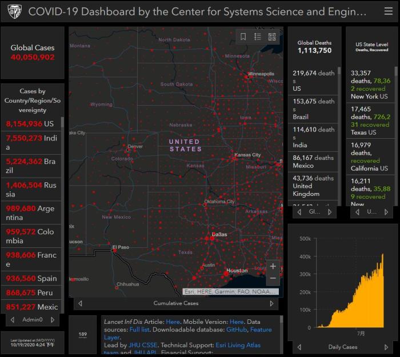The image size is (400, 357).
Task: Go to next tab after Admin0
Action: (x=53, y=319)
